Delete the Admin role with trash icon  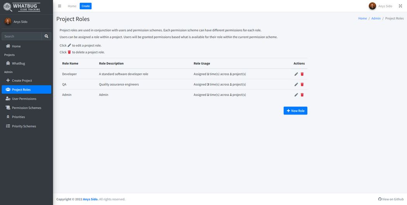302,95
